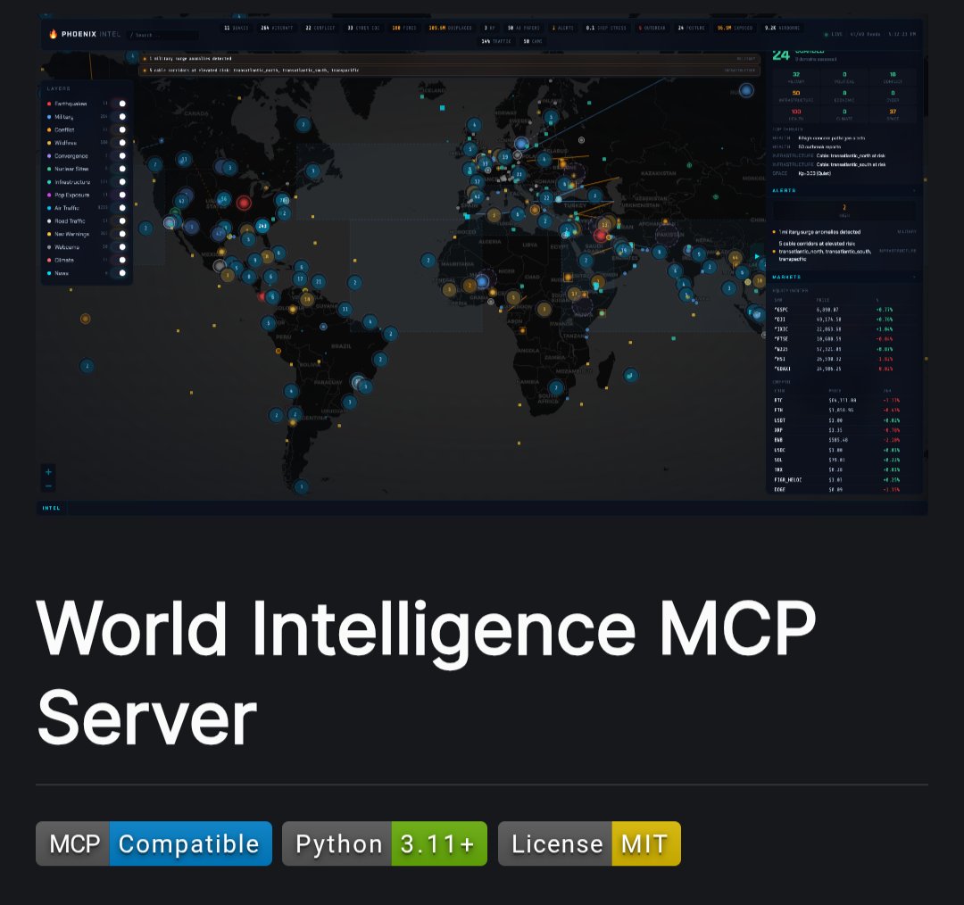The width and height of the screenshot is (964, 905).
Task: Select the 100 Fires stat chip
Action: click(x=404, y=28)
